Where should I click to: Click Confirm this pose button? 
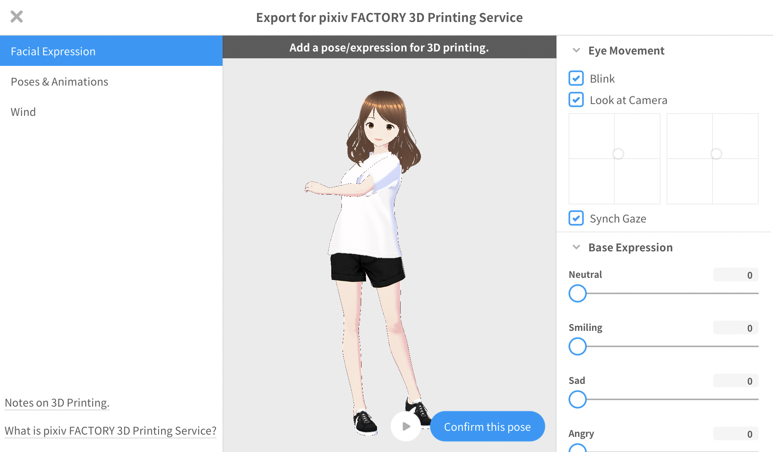[x=487, y=426]
